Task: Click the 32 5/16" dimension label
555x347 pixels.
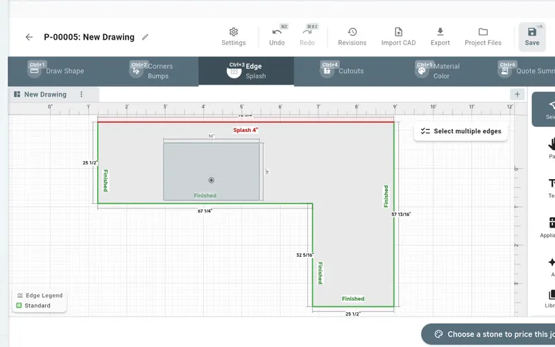Action: coord(305,255)
